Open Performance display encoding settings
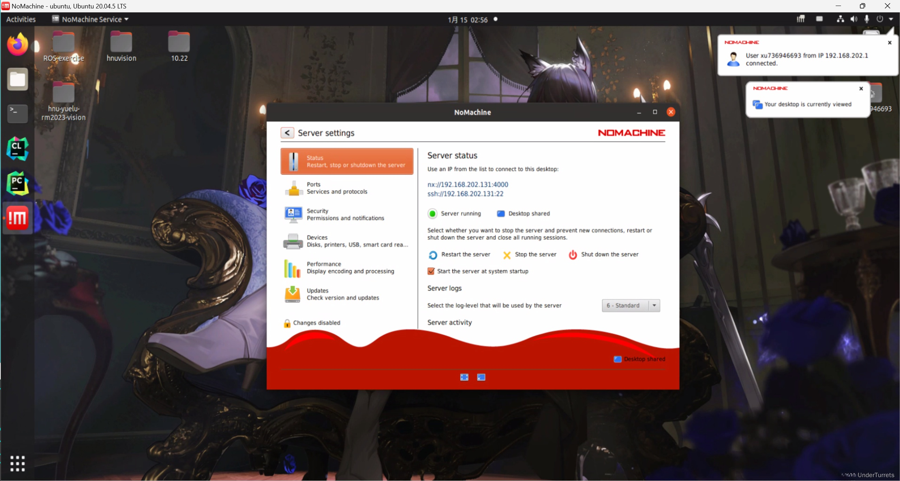This screenshot has width=900, height=481. [x=350, y=268]
